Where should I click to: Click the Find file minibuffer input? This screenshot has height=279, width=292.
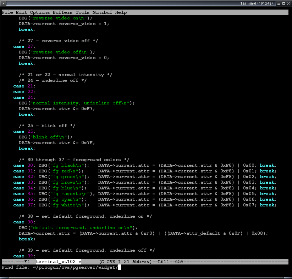[x=145, y=267]
